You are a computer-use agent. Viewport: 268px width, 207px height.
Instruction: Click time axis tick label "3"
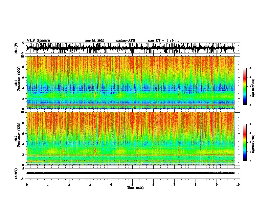tap(90, 185)
